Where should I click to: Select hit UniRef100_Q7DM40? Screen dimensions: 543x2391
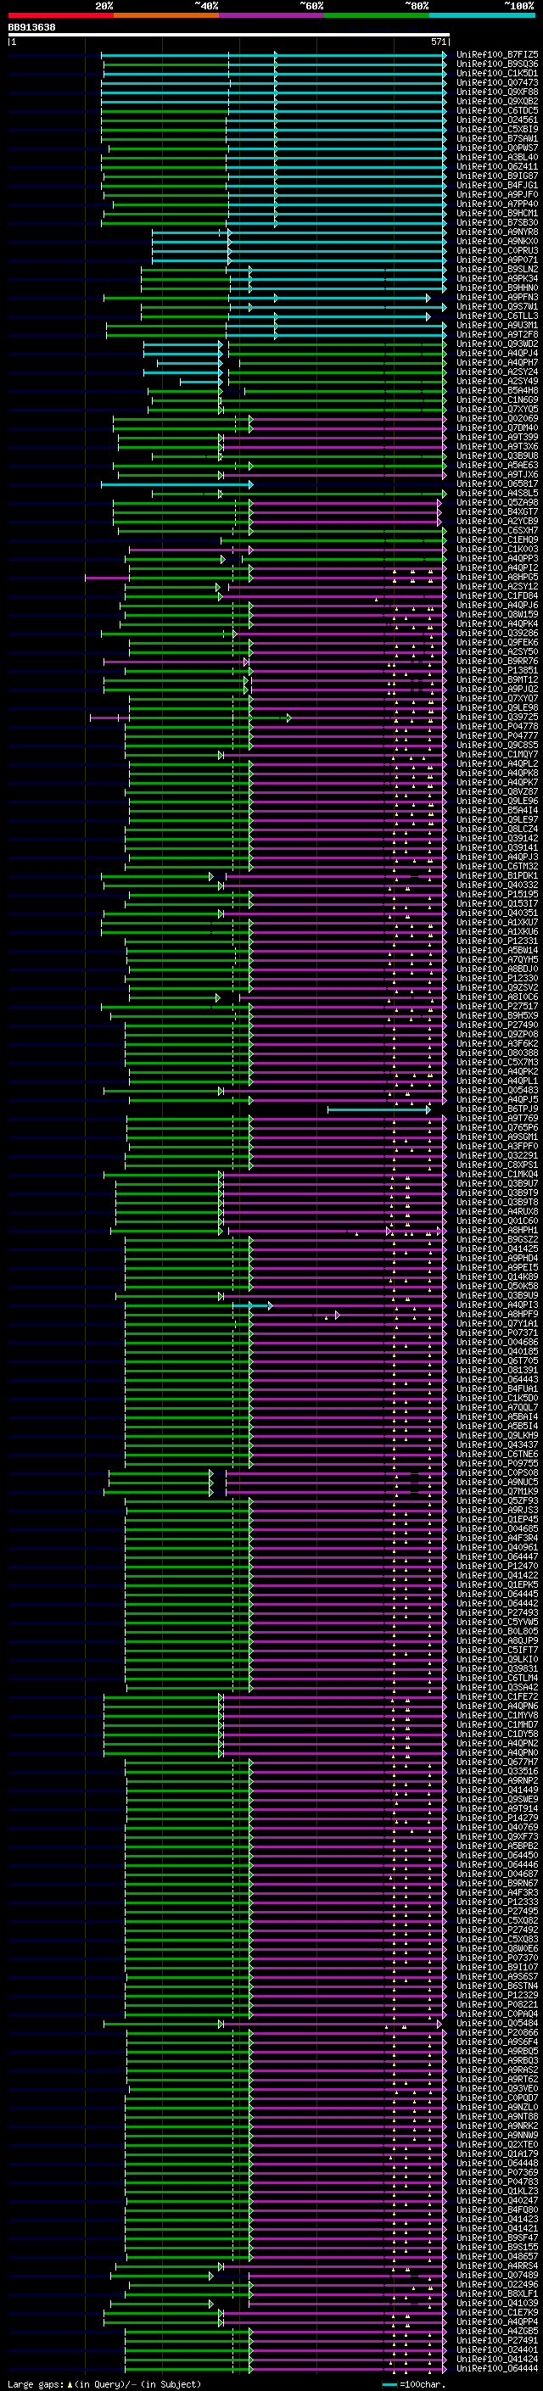point(497,427)
